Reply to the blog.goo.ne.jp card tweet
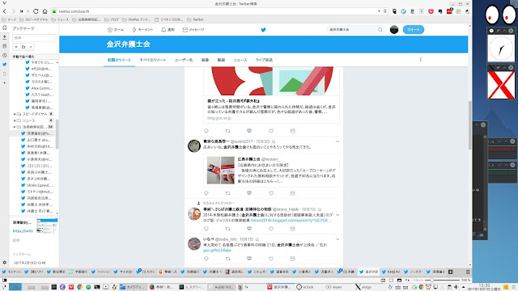518x291 pixels. [206, 131]
